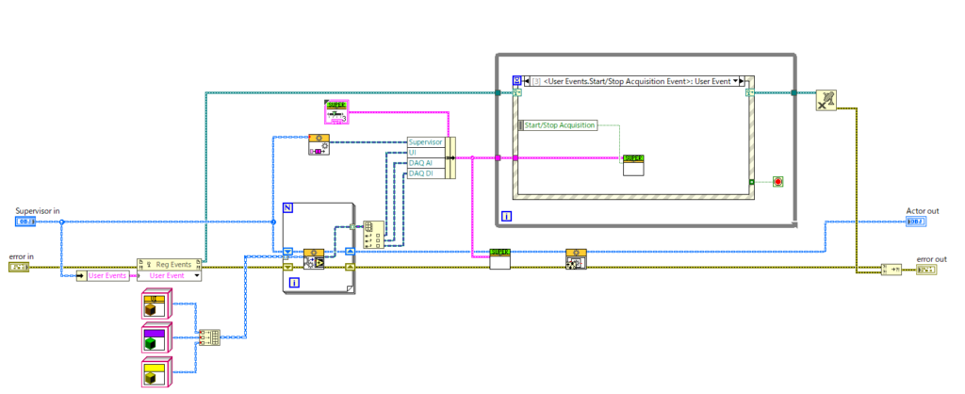Select the orange UI class constant
This screenshot has height=394, width=965.
pos(158,304)
